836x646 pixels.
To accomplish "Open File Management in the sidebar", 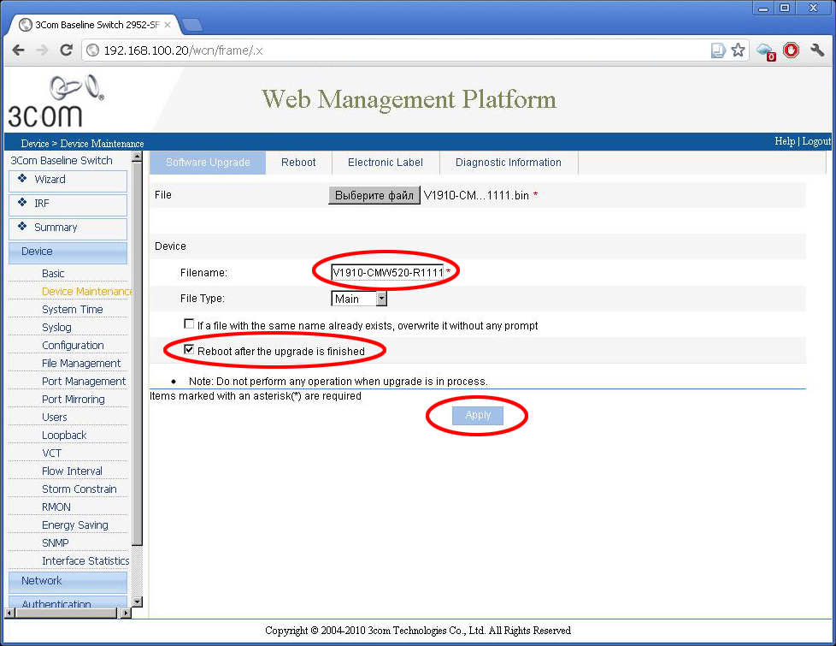I will pyautogui.click(x=81, y=364).
